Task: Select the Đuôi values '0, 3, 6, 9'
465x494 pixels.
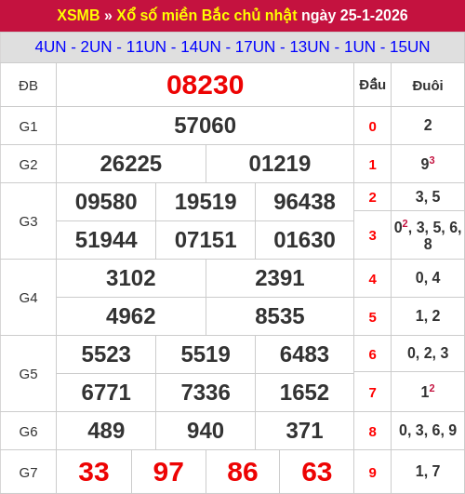Action: pos(428,431)
